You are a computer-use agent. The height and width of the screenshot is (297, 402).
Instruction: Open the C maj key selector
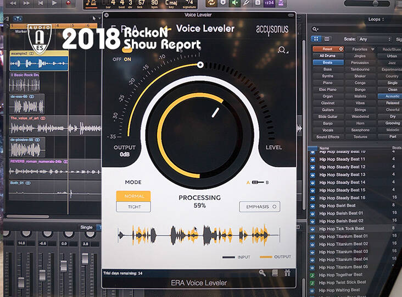coord(171,4)
